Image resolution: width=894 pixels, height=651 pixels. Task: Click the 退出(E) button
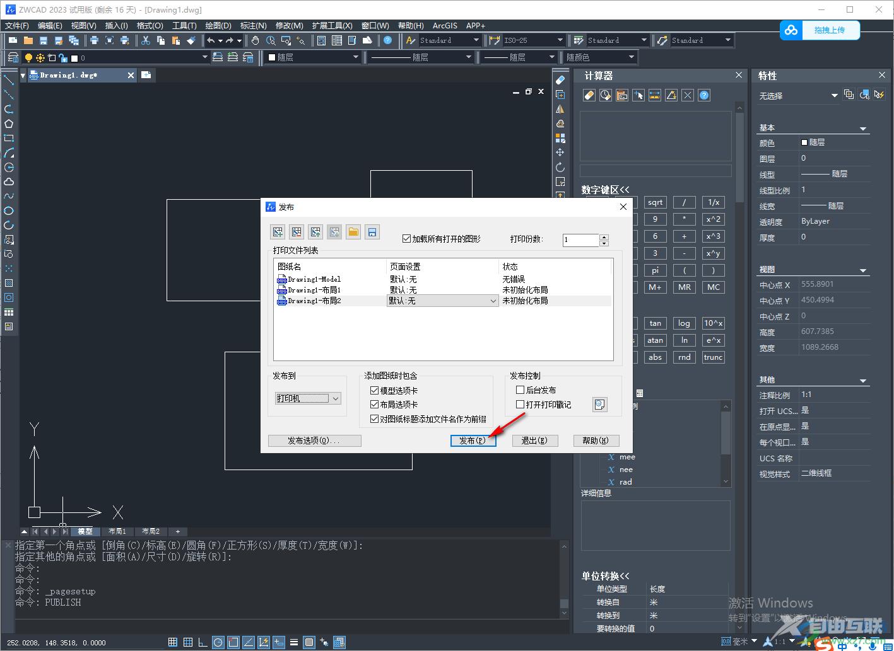[x=534, y=441]
